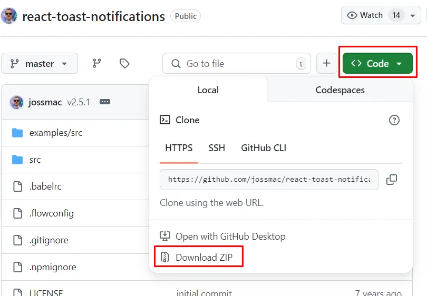This screenshot has height=296, width=427.
Task: Select the HTTPS clone tab
Action: coord(179,148)
